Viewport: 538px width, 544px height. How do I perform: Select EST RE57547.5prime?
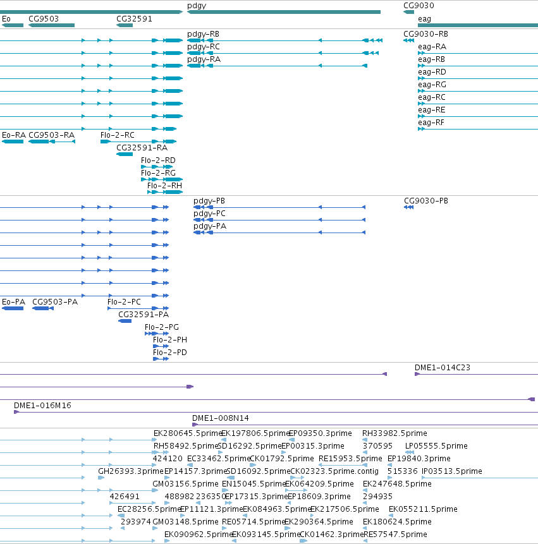[365, 541]
